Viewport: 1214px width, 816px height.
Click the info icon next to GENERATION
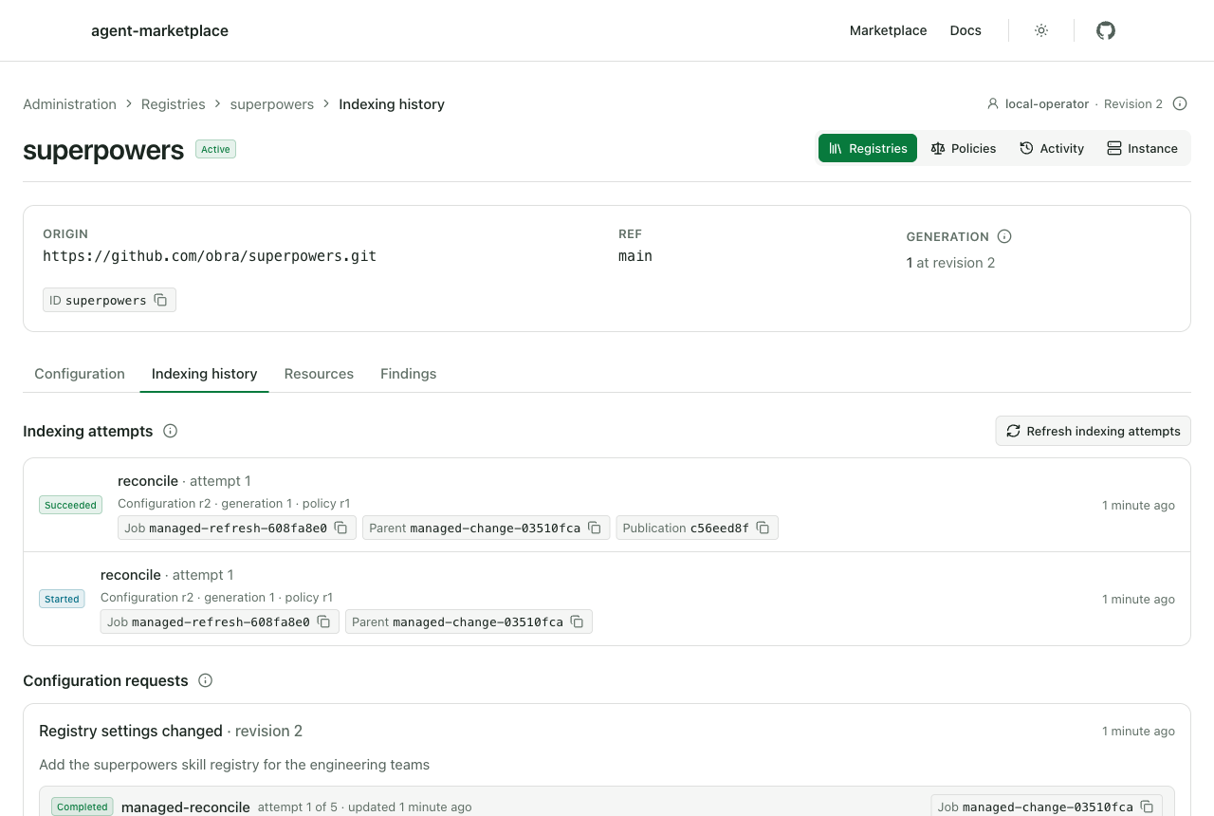tap(1004, 236)
